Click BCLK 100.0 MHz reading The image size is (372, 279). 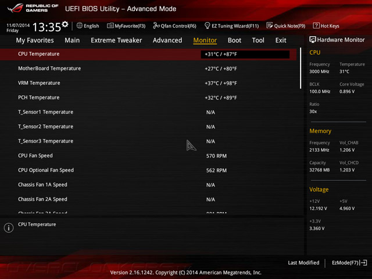[x=320, y=91]
